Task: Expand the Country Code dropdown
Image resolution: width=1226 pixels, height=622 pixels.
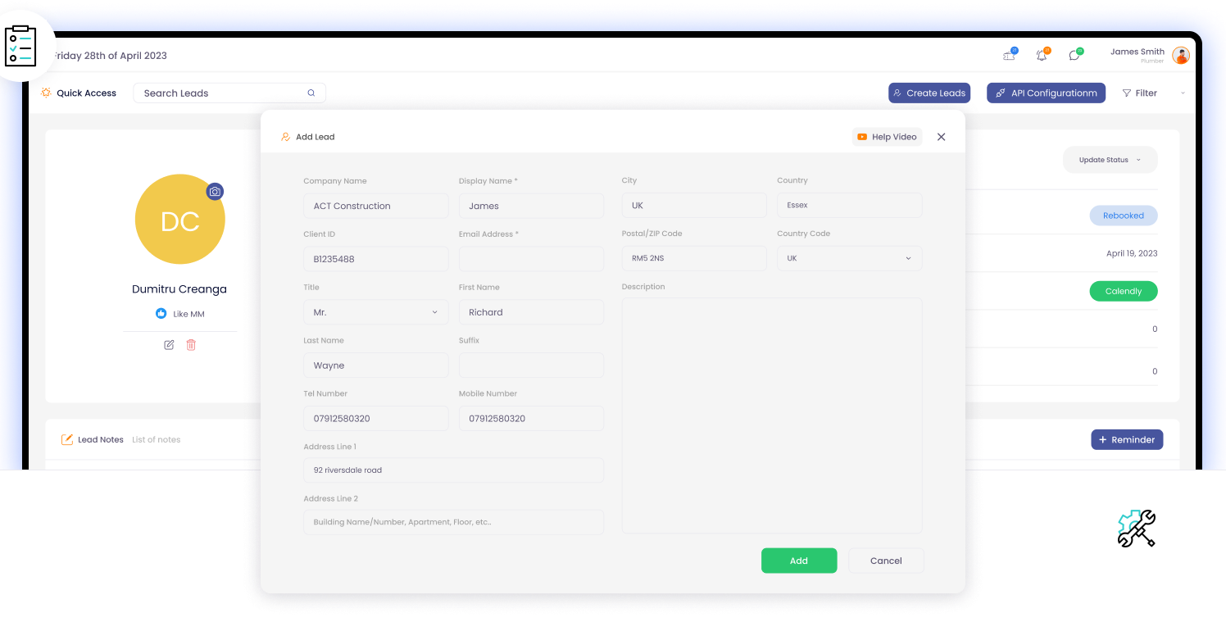Action: pyautogui.click(x=849, y=259)
